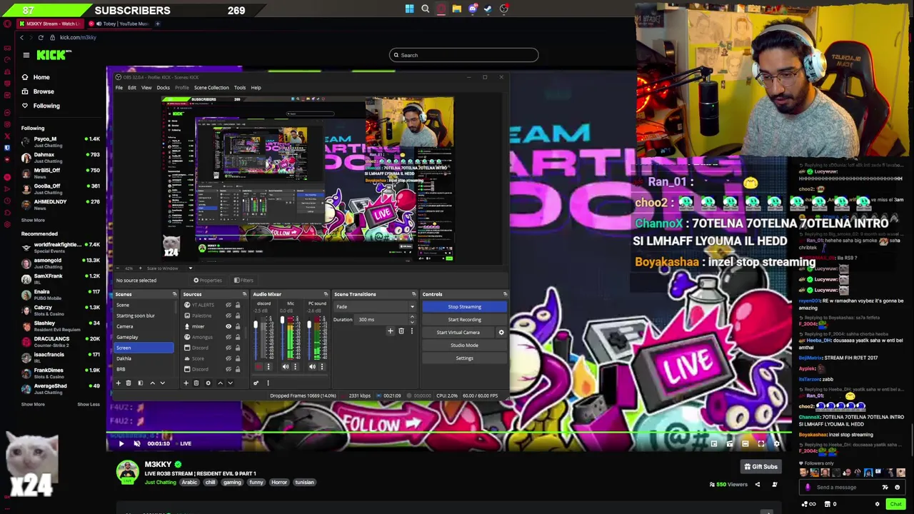Open Browse in Kick sidebar
Screen dimensions: 914x514
(38, 91)
